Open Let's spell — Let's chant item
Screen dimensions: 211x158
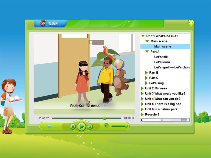(172, 68)
